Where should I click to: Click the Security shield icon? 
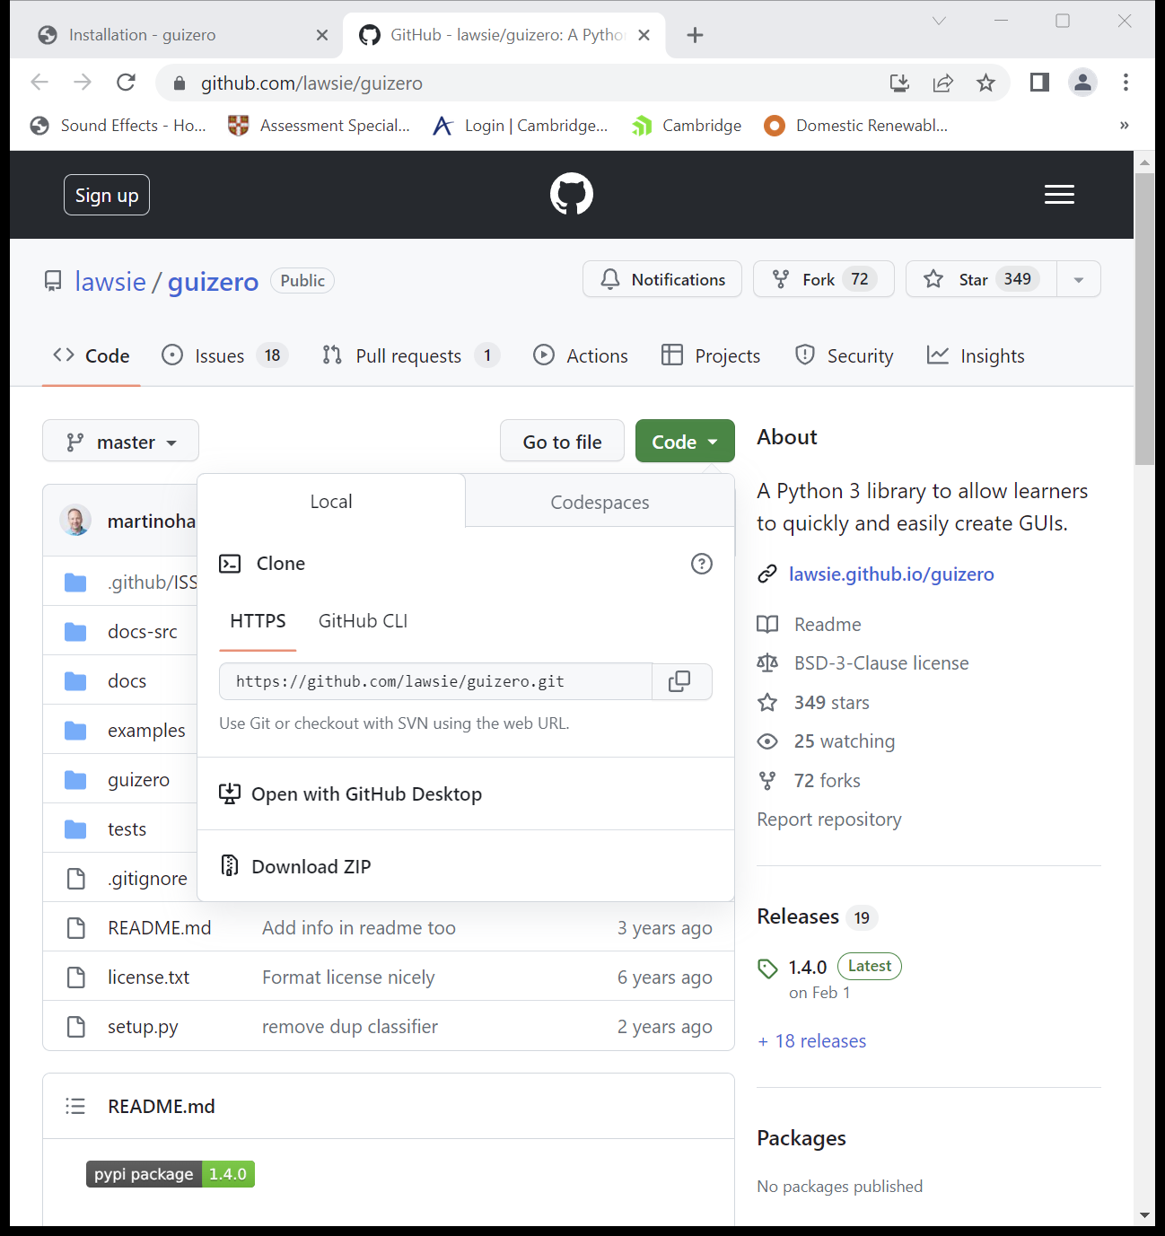[804, 355]
